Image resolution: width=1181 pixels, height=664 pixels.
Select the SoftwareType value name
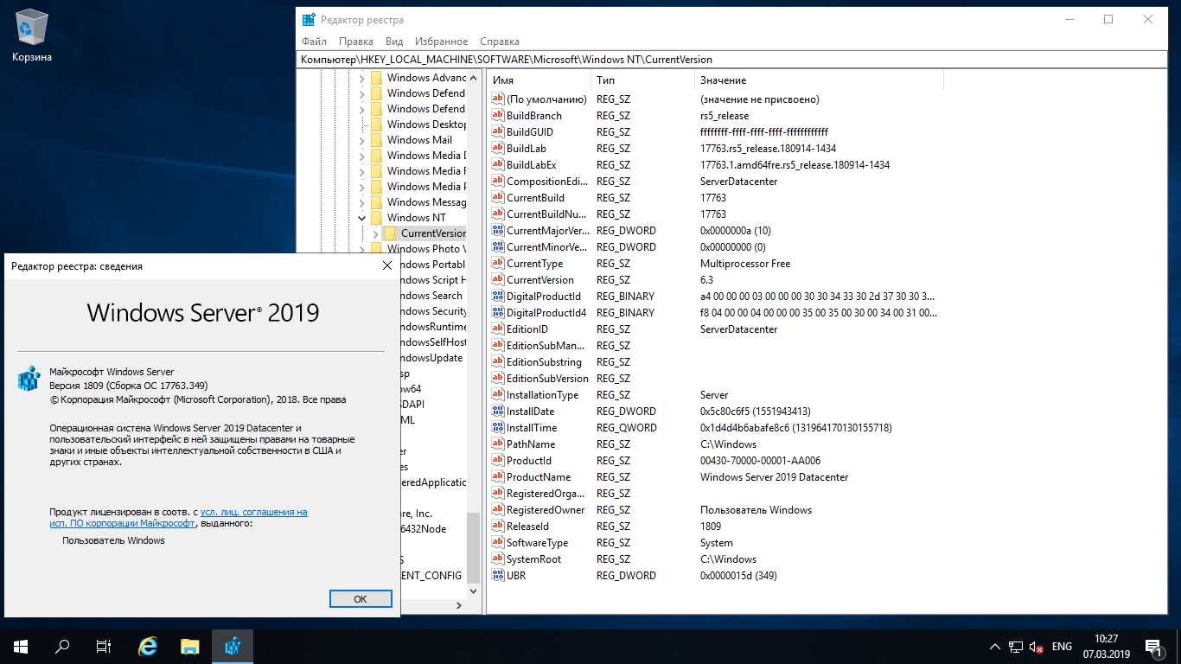(x=537, y=543)
